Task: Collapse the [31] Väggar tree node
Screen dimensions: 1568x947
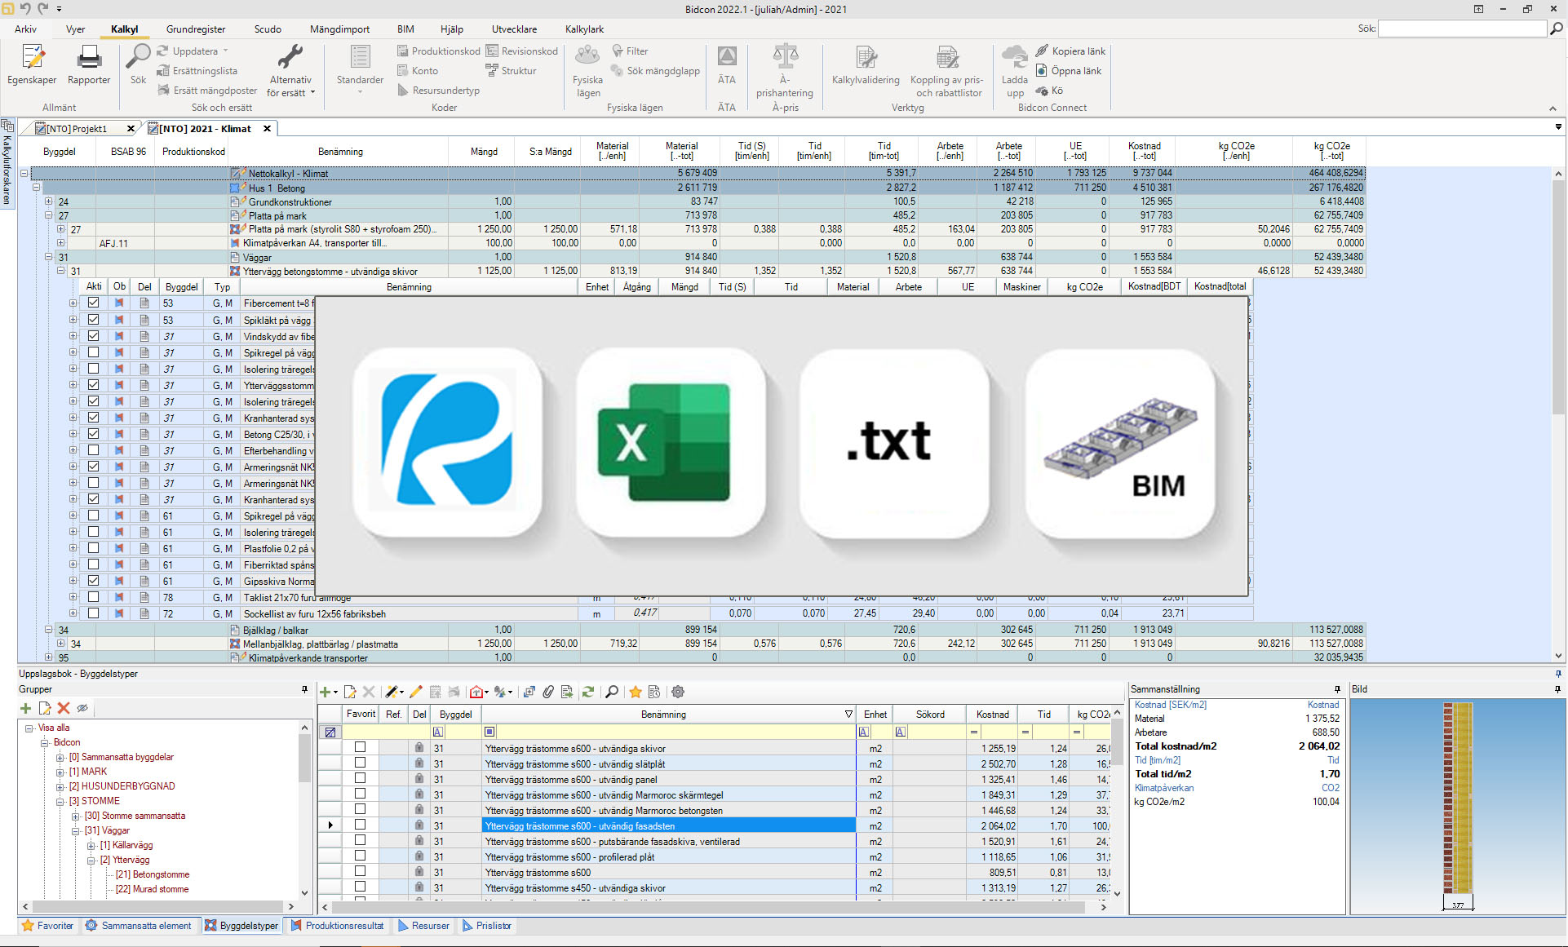Action: pos(75,830)
